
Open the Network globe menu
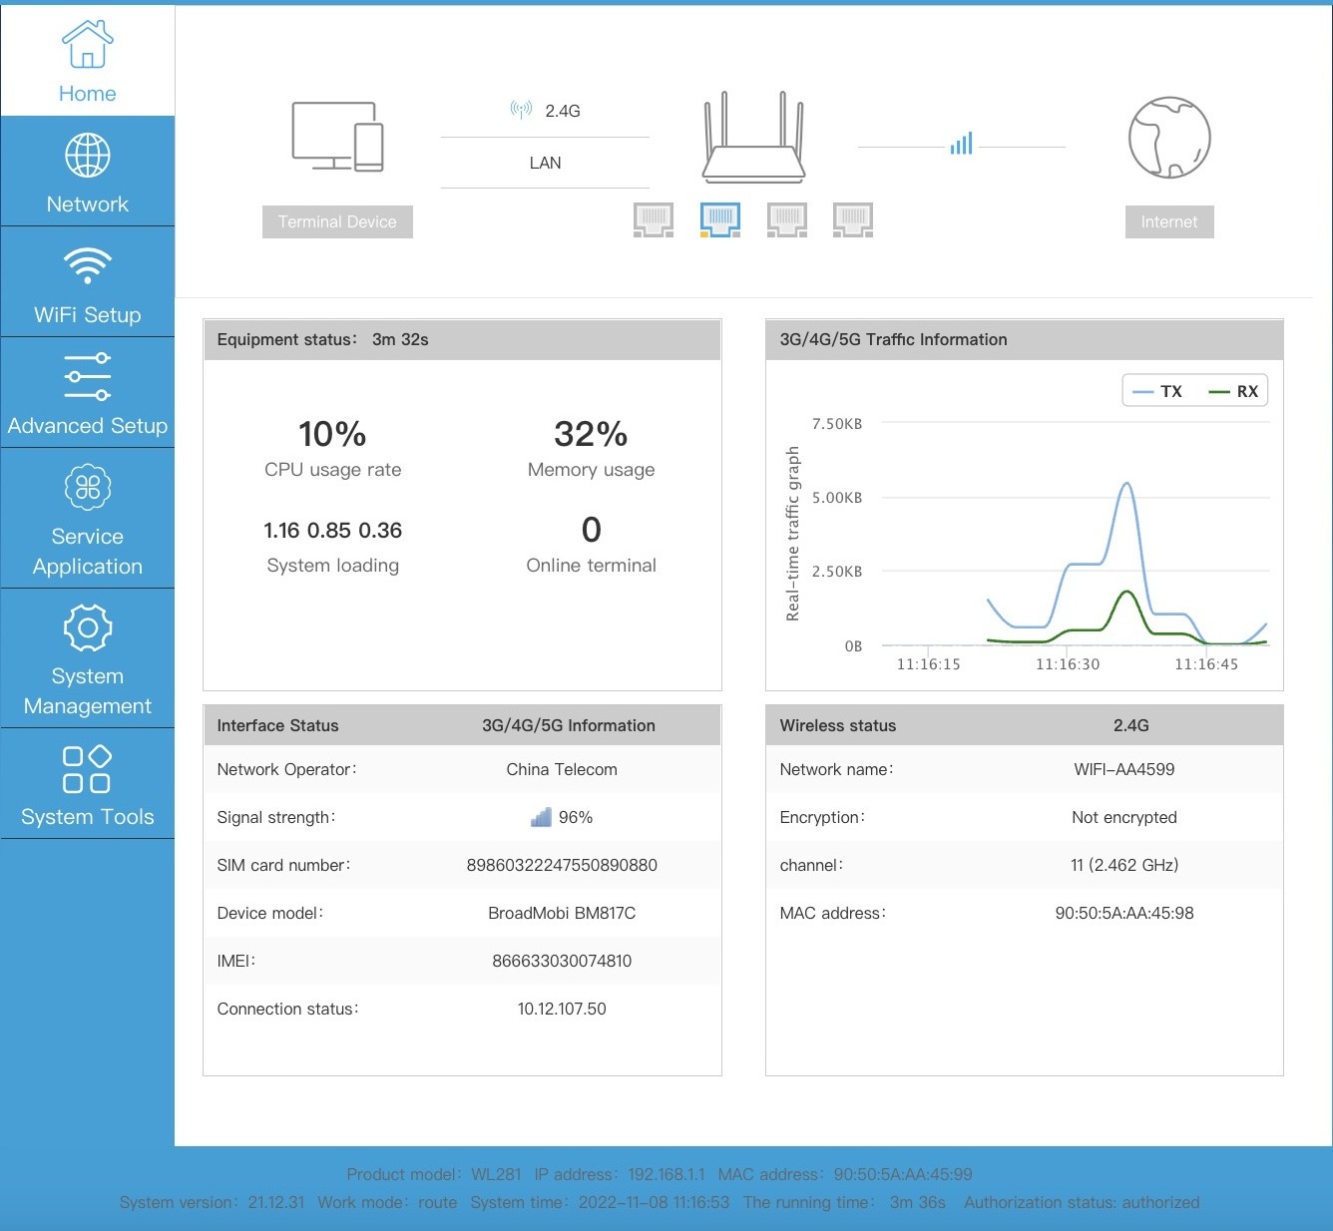[88, 173]
